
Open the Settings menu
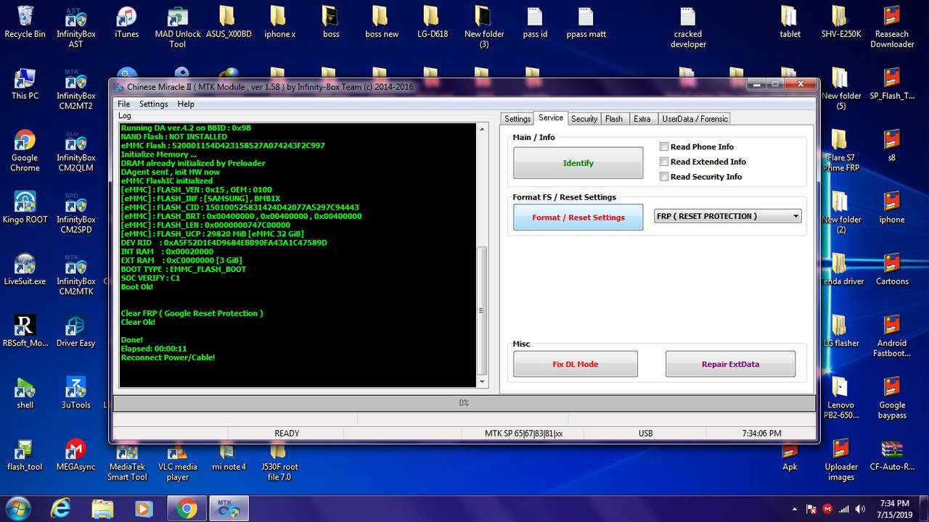click(153, 104)
